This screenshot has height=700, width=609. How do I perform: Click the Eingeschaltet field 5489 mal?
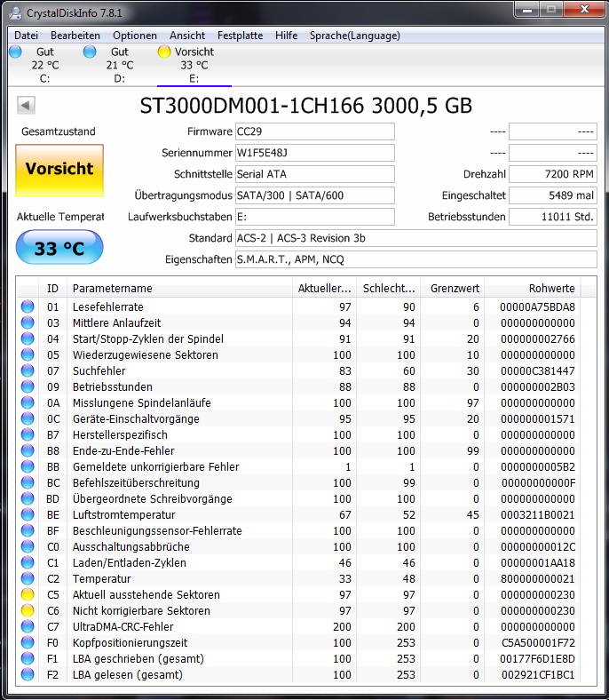[x=553, y=195]
